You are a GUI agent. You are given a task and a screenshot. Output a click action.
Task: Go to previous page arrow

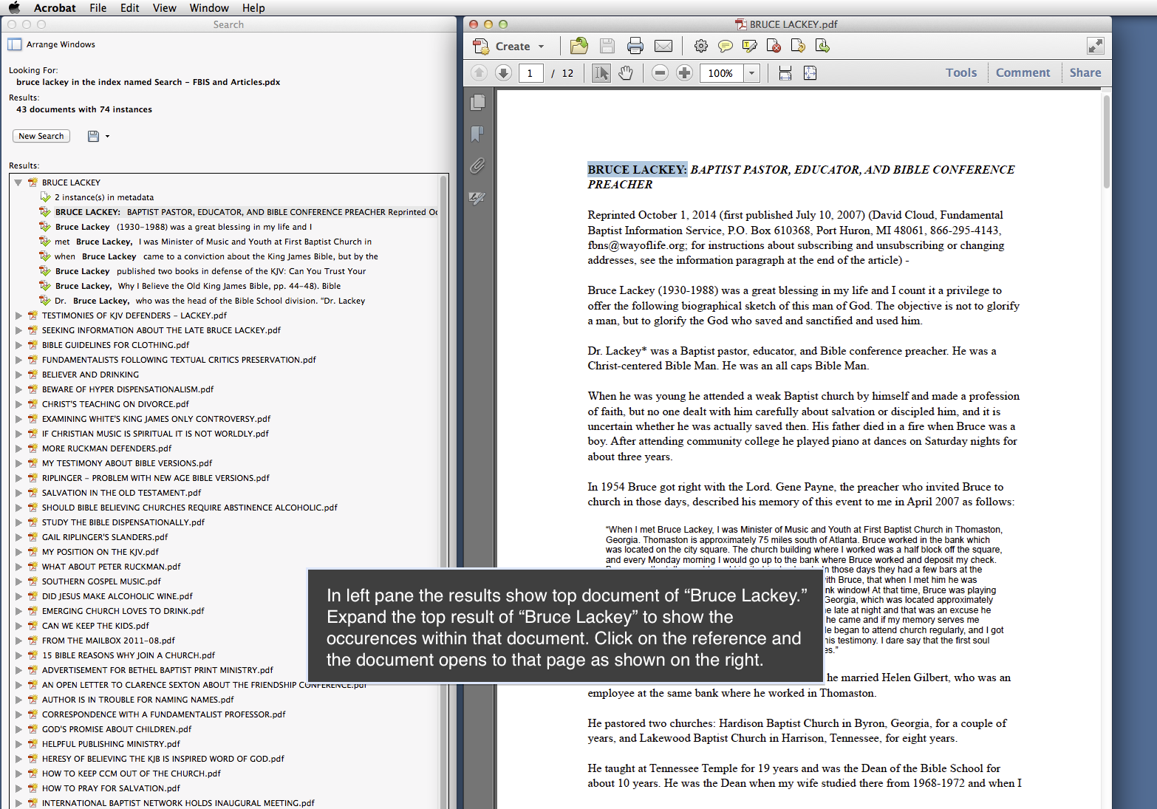pyautogui.click(x=479, y=72)
